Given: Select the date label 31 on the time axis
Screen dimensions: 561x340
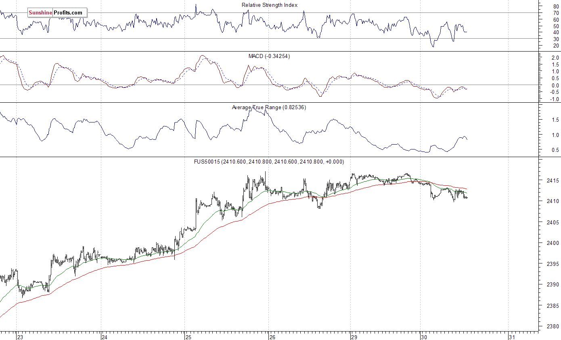Looking at the screenshot, I should [512, 337].
